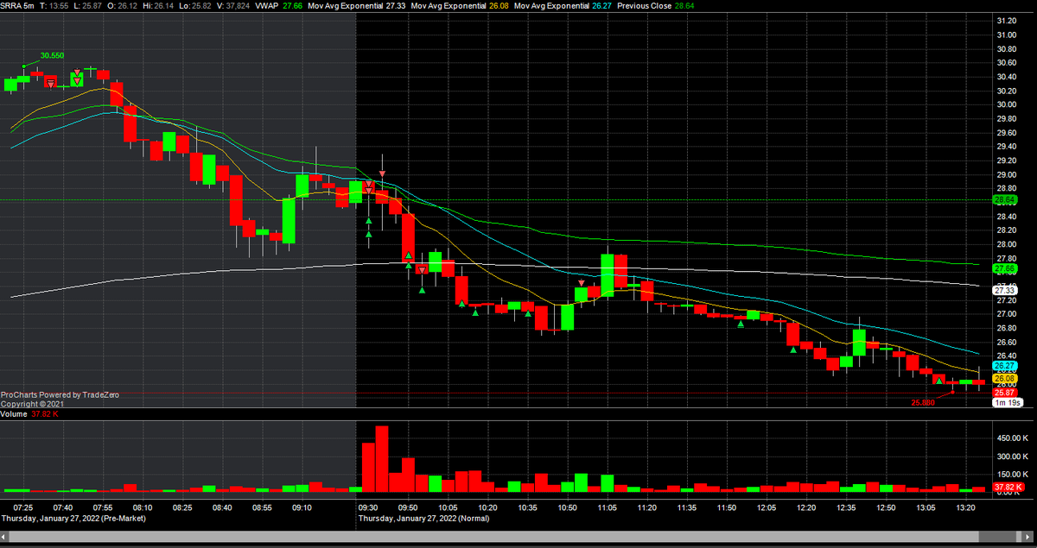Click the 30.00 price axis label
Screen dimensions: 1037x548
(x=1006, y=104)
